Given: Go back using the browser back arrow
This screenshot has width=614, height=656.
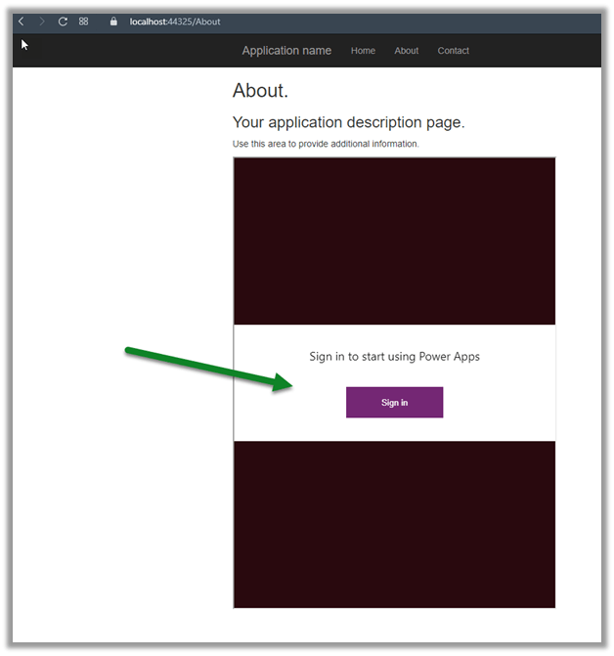Looking at the screenshot, I should pos(21,22).
